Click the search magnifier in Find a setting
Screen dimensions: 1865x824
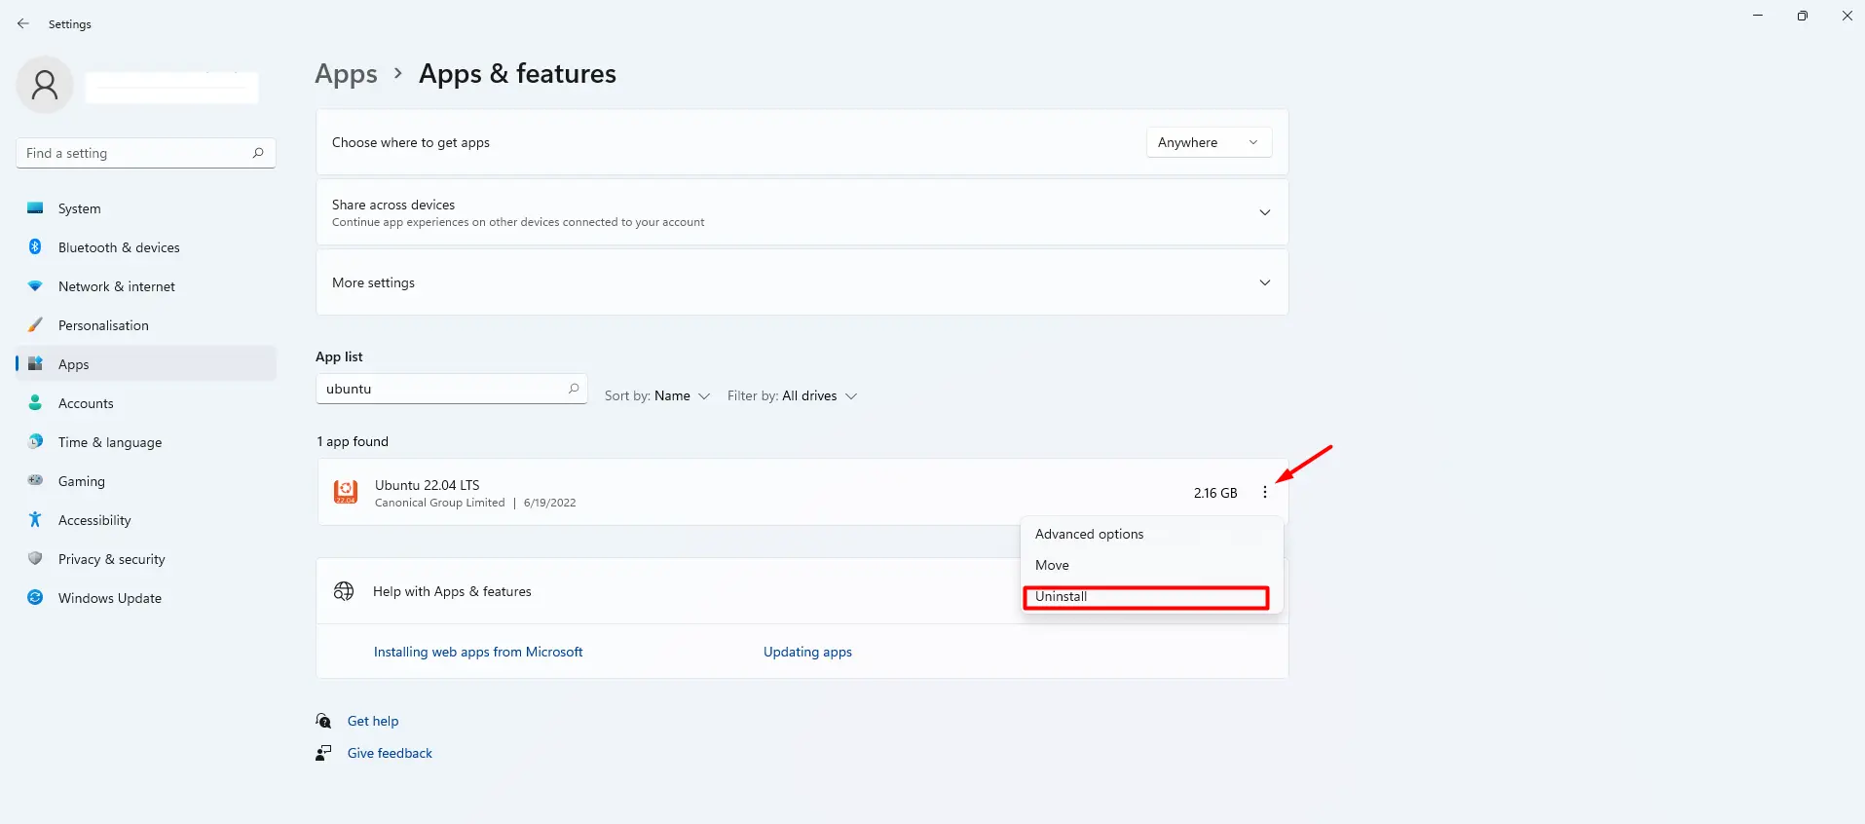click(x=258, y=153)
